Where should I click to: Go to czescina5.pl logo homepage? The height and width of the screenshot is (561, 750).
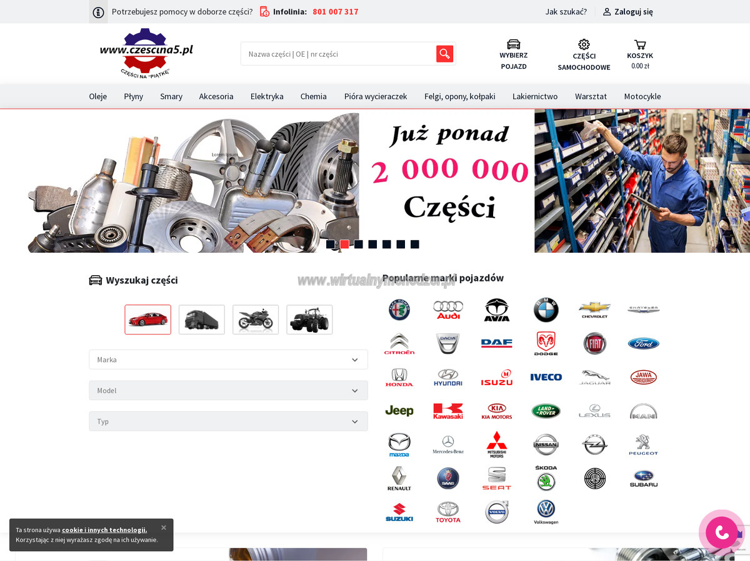pos(146,52)
